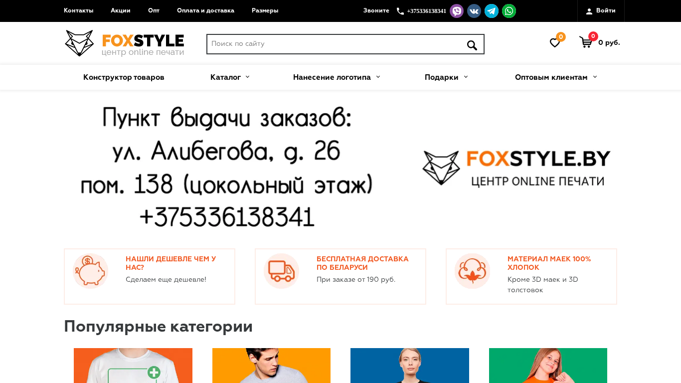681x383 pixels.
Task: Click the 0 руб. cart total
Action: [x=609, y=43]
